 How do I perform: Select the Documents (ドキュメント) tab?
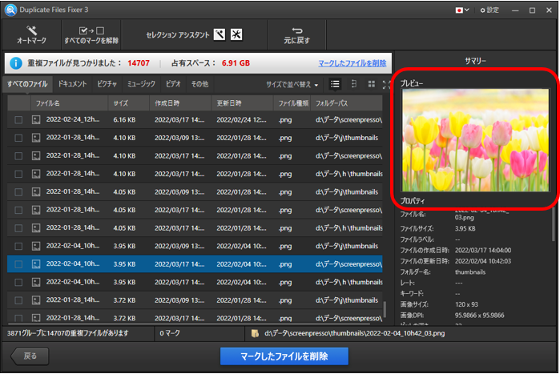tap(72, 84)
